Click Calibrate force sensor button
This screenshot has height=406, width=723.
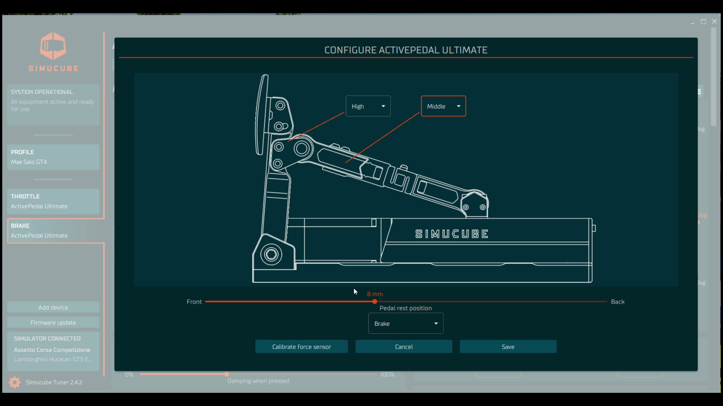[x=301, y=346]
